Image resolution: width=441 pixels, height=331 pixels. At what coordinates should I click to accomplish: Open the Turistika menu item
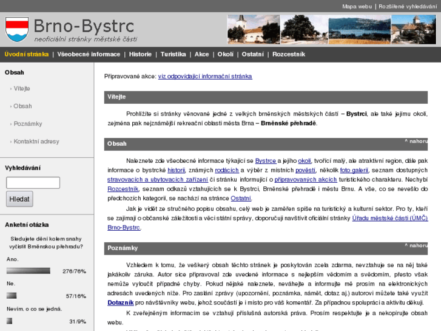173,55
